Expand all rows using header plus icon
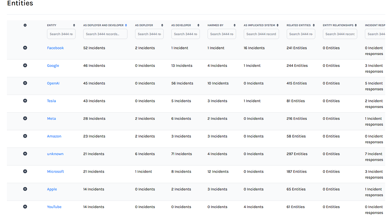This screenshot has width=391, height=218. tap(25, 25)
